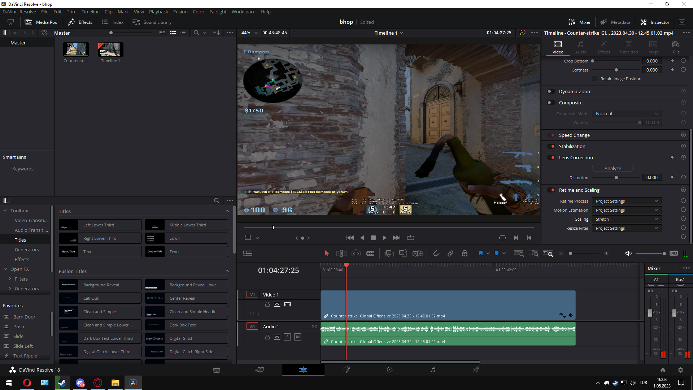Open the Steam taskbar icon
The height and width of the screenshot is (390, 693).
(62, 383)
